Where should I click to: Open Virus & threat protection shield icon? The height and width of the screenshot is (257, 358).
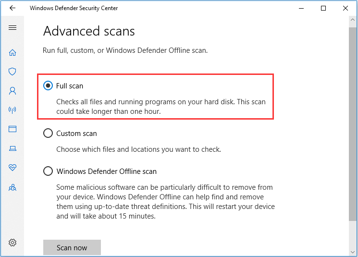tap(12, 72)
